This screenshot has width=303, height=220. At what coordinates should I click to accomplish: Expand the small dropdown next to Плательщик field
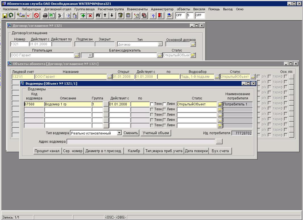click(90, 55)
